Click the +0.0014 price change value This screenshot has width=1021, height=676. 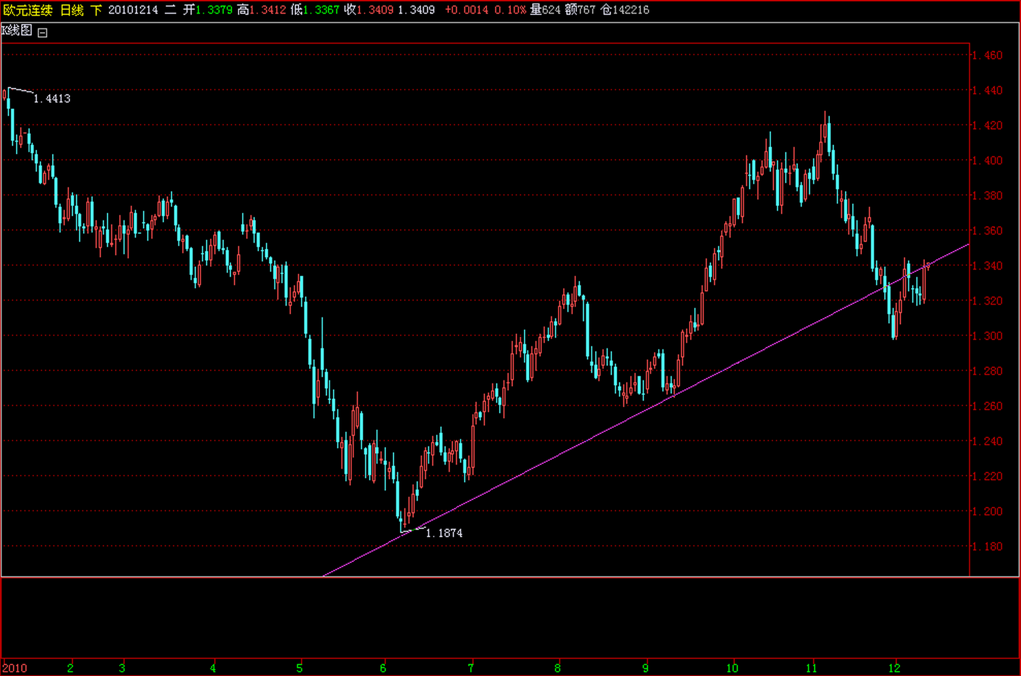click(466, 10)
